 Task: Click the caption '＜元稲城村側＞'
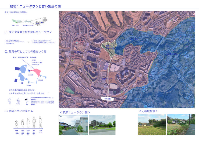point(148,111)
